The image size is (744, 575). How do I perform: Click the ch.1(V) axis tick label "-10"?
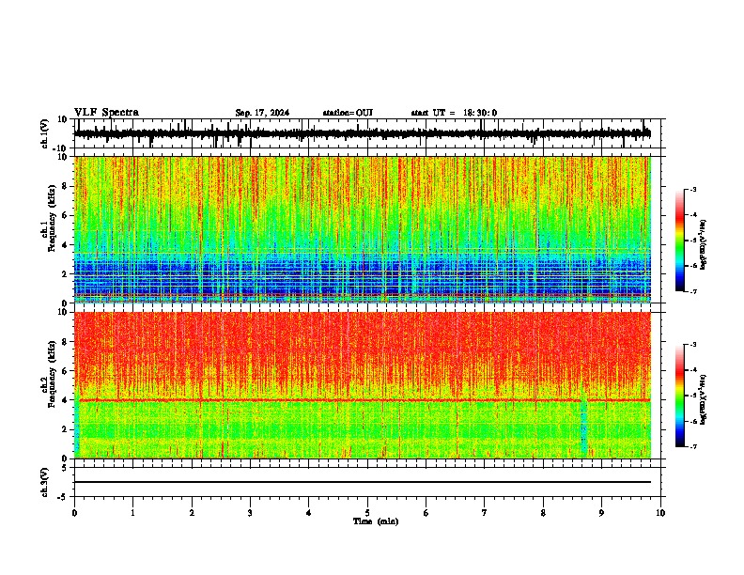60,148
